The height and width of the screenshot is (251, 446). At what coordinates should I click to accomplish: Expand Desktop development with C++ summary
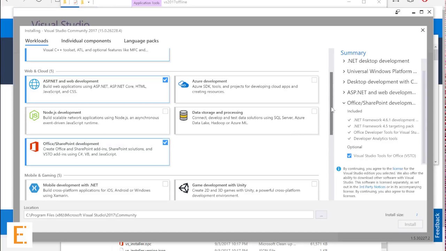344,82
